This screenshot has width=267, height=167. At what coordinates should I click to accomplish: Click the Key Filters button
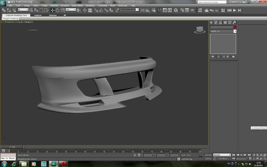pyautogui.click(x=223, y=159)
